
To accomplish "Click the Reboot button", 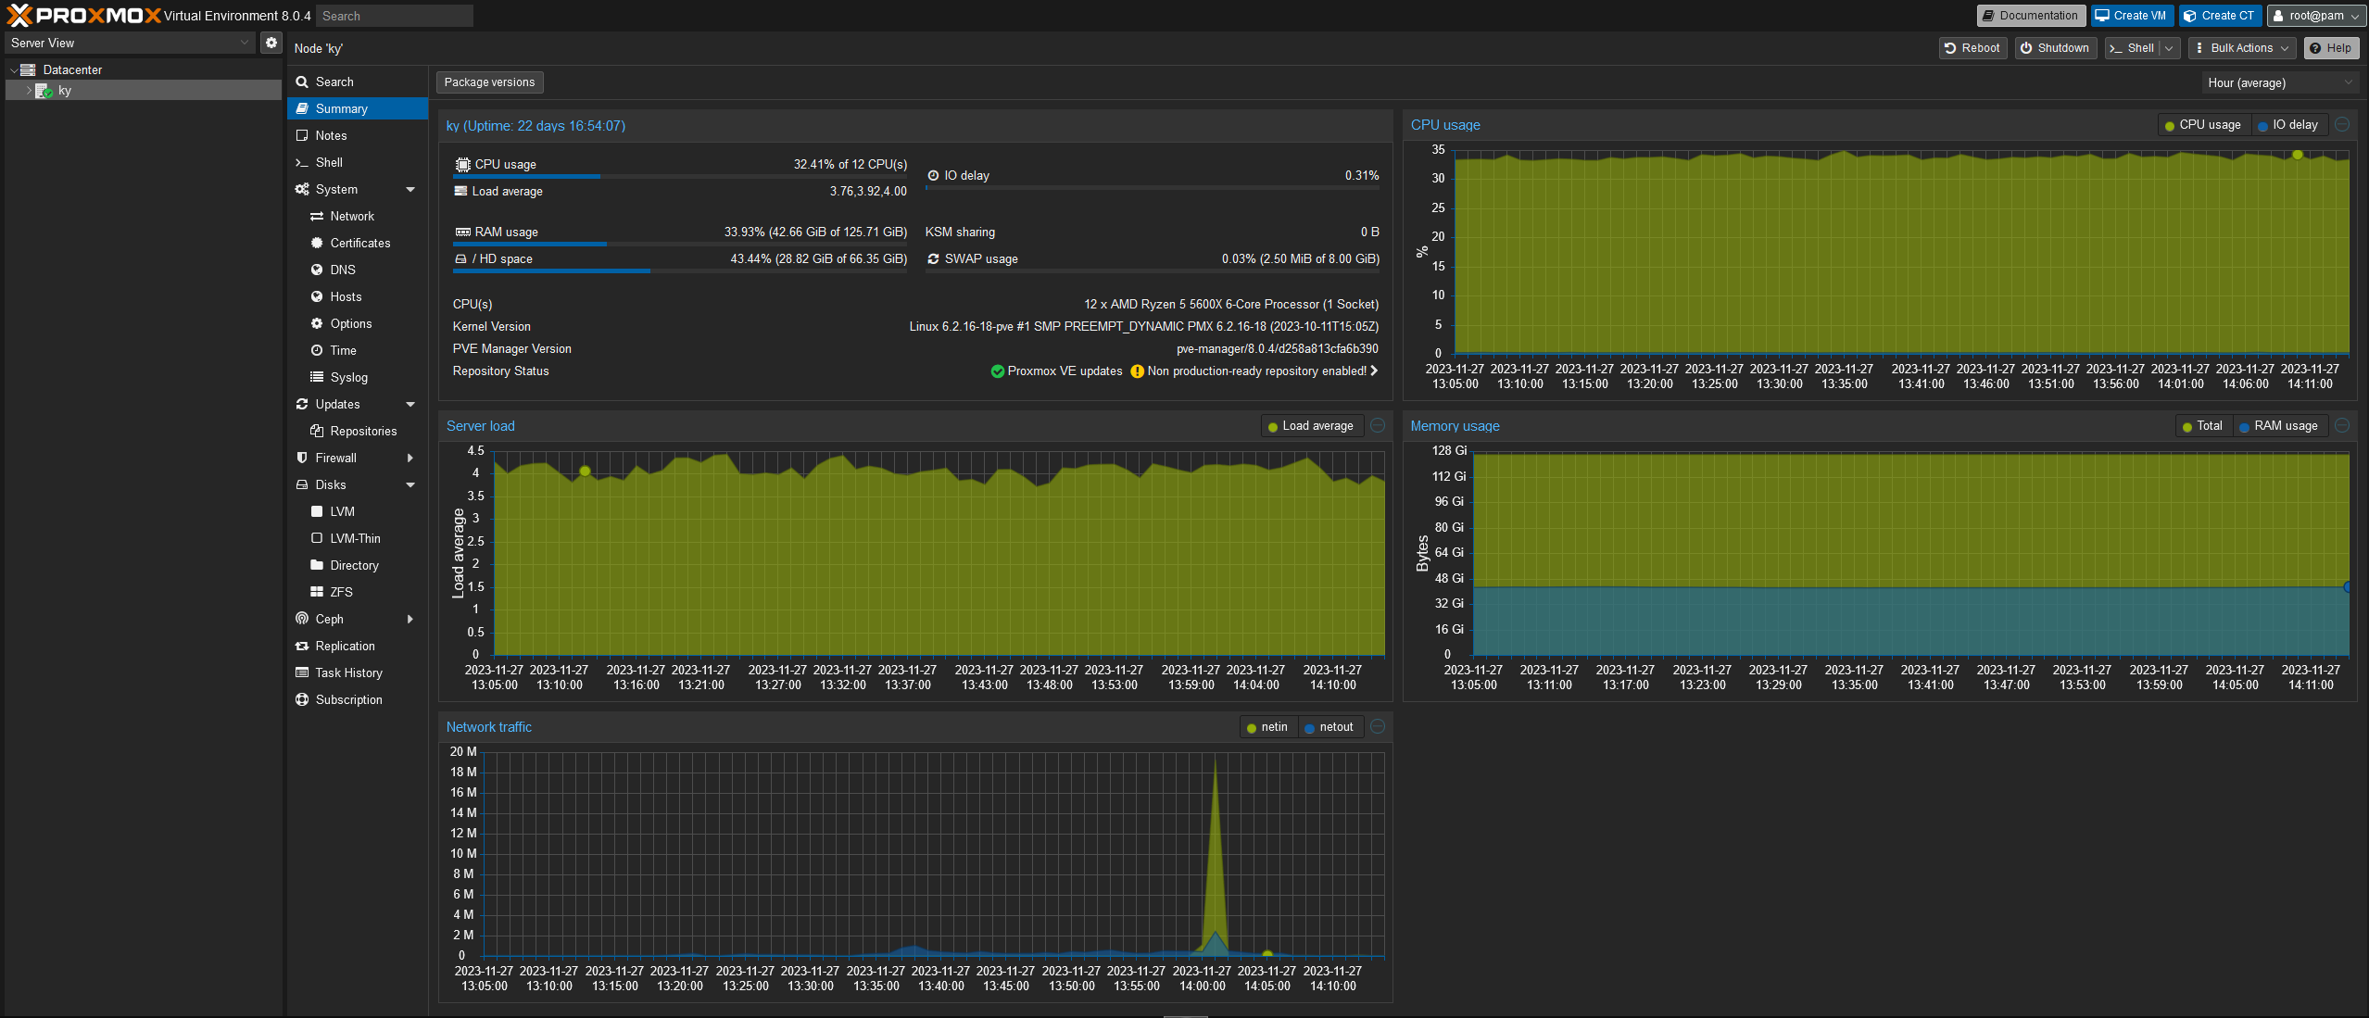I will (x=1972, y=48).
